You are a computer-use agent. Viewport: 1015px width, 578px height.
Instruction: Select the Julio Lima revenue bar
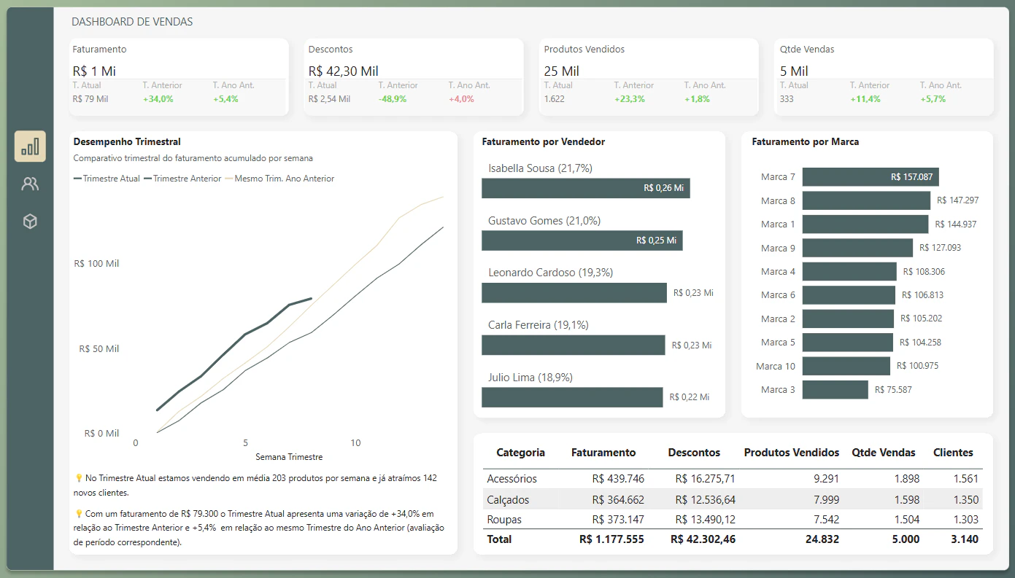click(572, 397)
